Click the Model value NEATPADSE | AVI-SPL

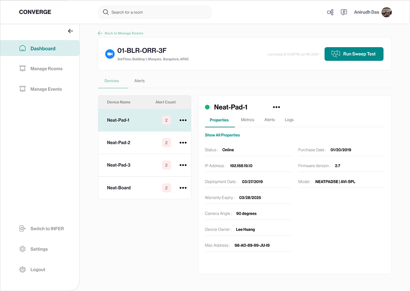pos(335,181)
